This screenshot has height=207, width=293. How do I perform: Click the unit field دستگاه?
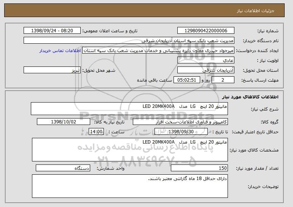(63, 168)
